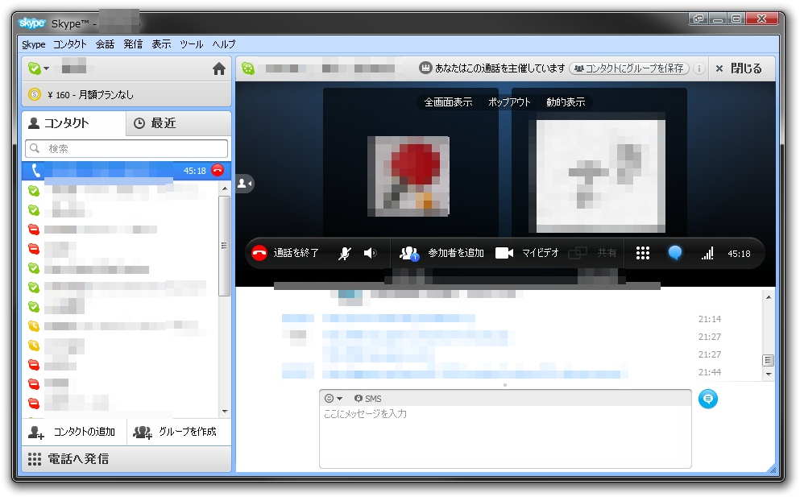This screenshot has height=497, width=800.
Task: Click the info icon beside save group button
Action: pos(699,68)
